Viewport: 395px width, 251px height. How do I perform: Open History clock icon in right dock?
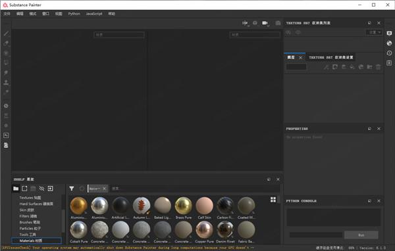389,53
